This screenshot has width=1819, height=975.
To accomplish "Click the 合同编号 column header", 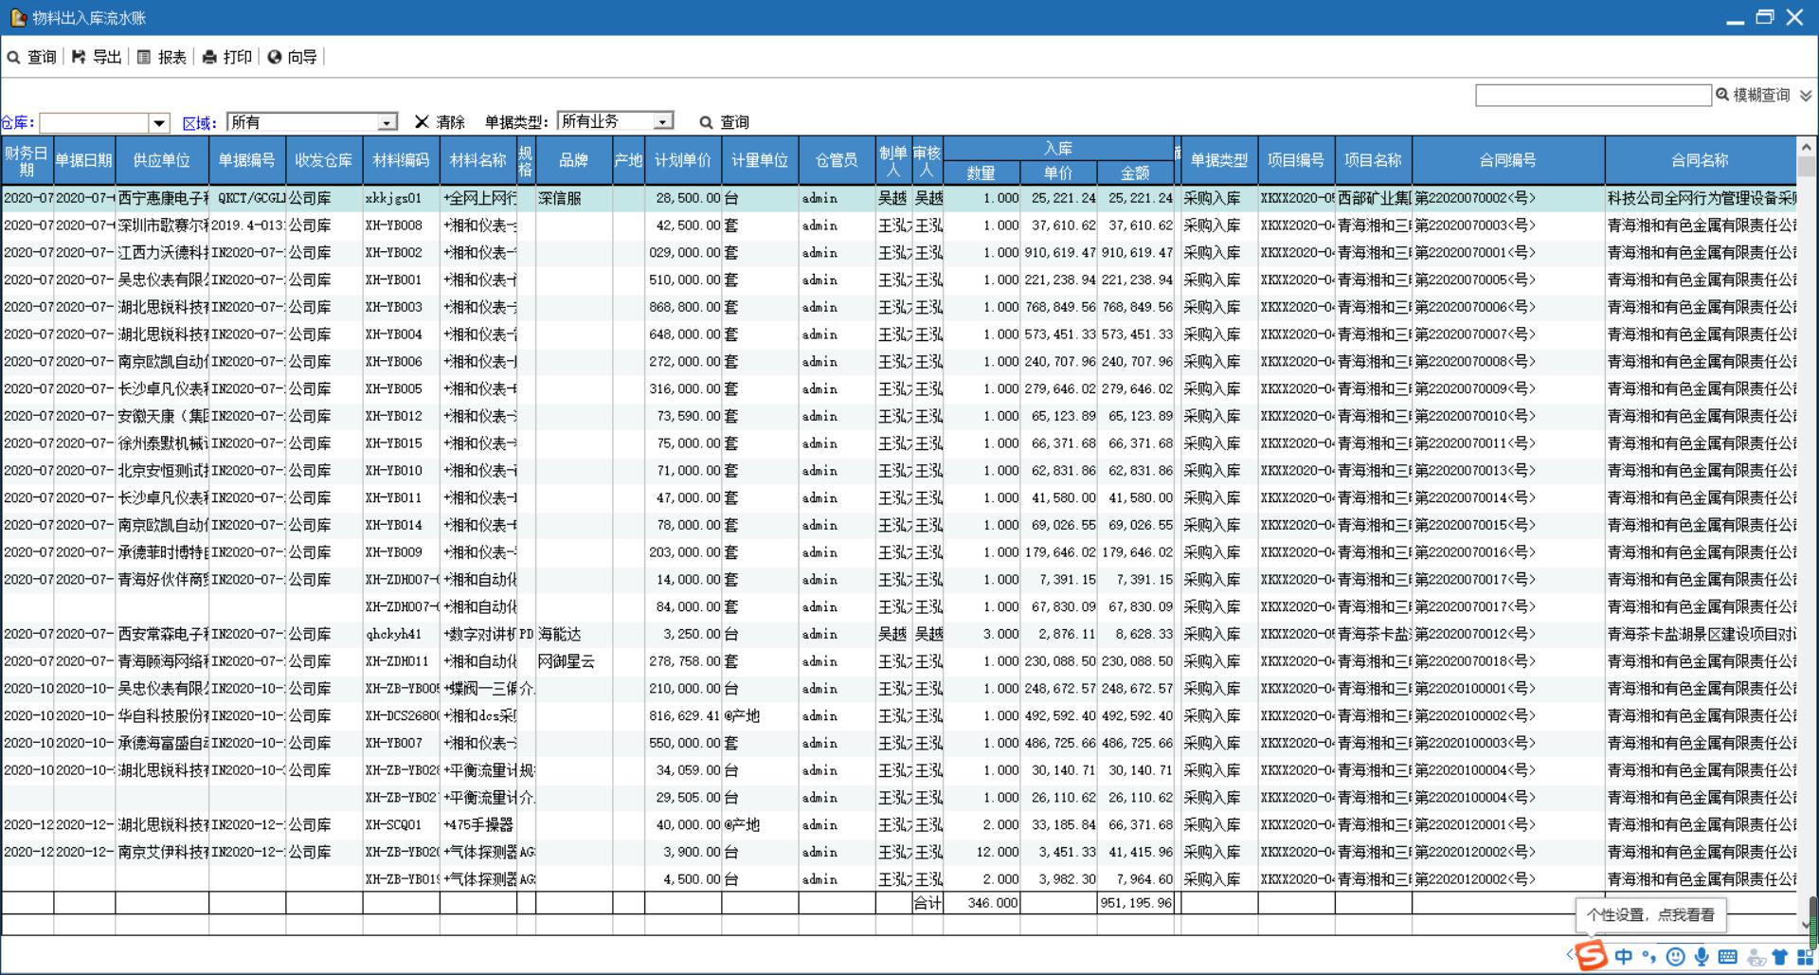I will [1507, 160].
